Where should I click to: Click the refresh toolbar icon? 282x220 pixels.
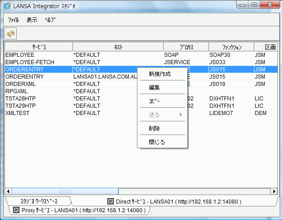coord(11,34)
